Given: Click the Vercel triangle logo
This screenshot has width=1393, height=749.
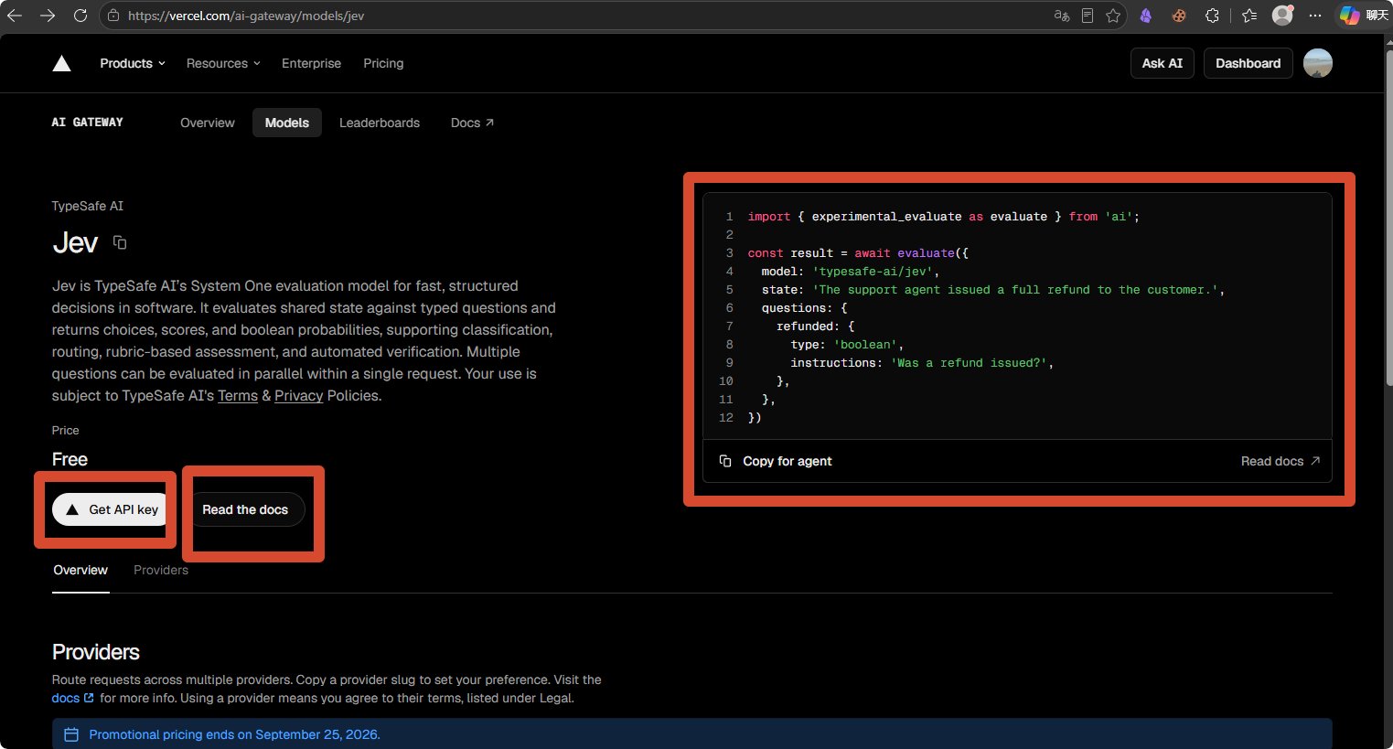Looking at the screenshot, I should coord(62,63).
